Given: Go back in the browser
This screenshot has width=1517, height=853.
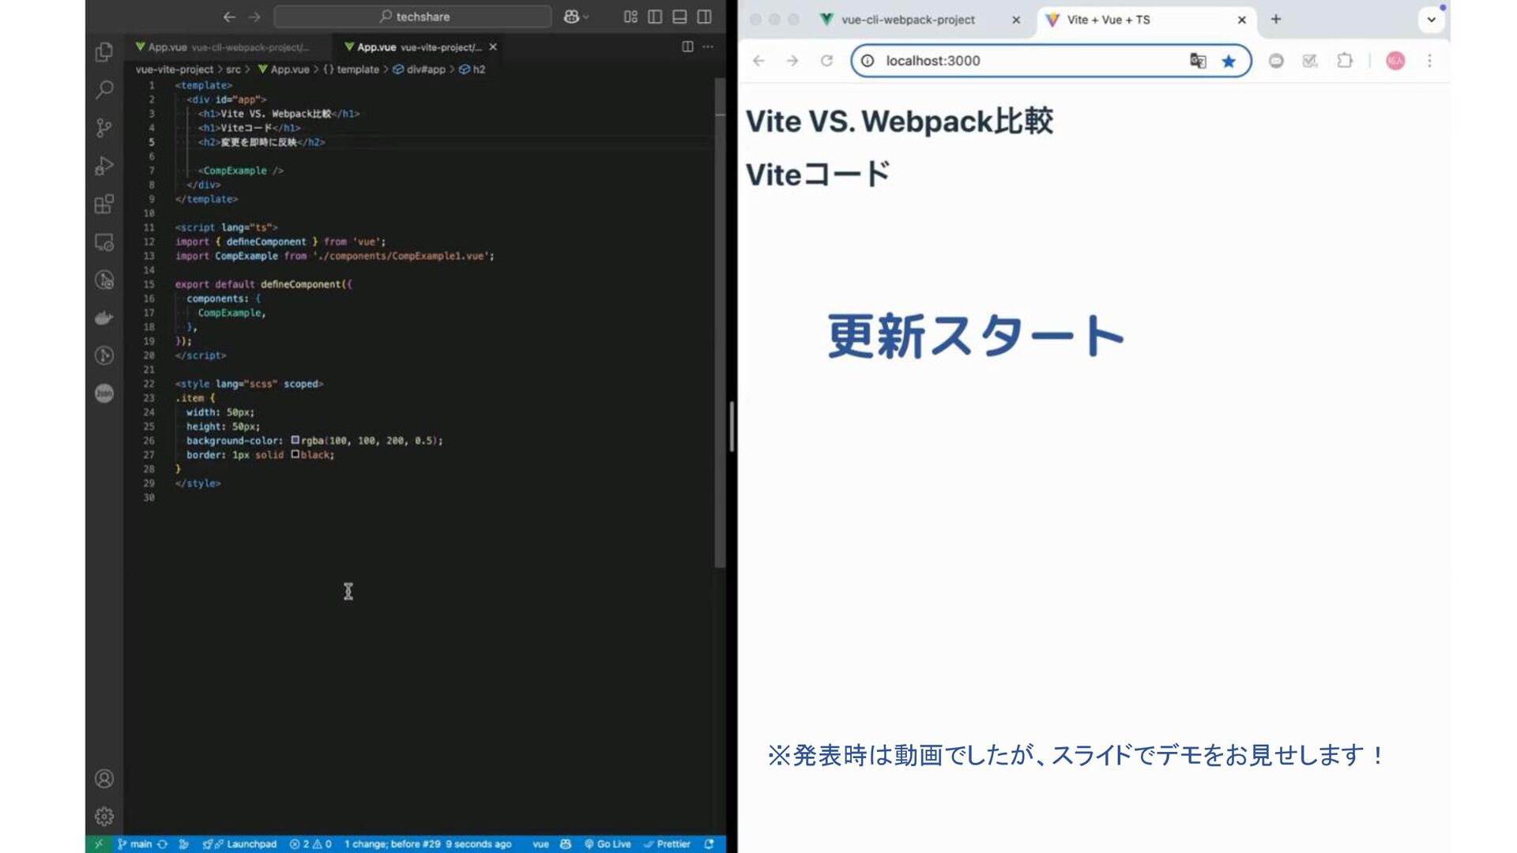Looking at the screenshot, I should 758,61.
